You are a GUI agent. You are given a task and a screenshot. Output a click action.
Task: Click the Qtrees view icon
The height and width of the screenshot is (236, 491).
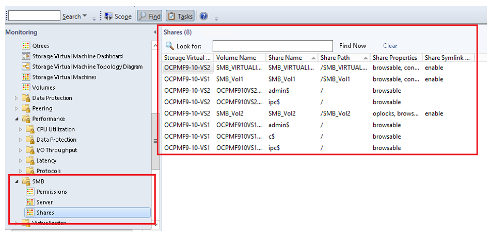tap(26, 46)
